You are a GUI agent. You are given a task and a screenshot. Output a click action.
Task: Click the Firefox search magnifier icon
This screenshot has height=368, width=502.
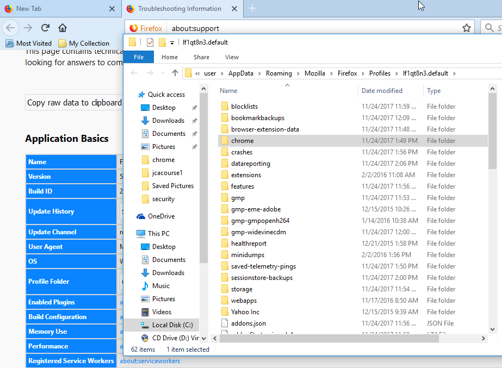489,28
